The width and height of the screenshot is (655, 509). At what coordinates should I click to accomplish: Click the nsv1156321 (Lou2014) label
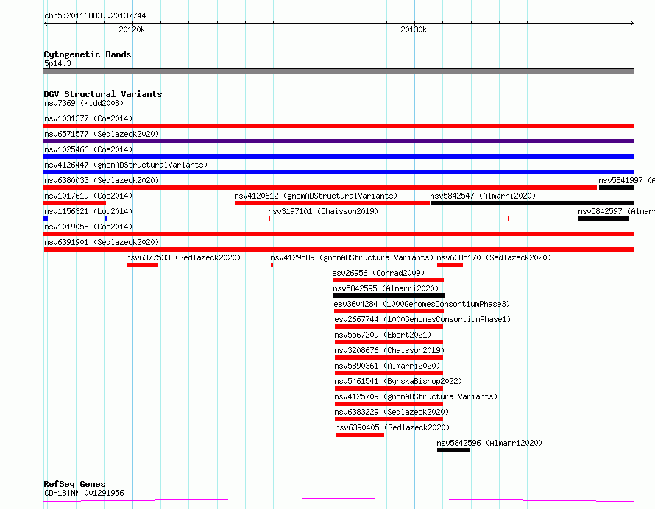88,211
